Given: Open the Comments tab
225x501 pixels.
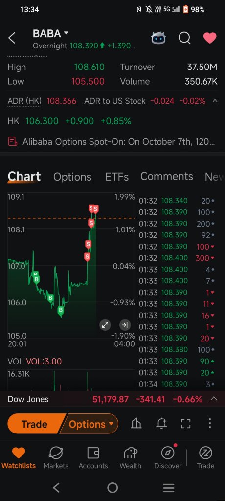Looking at the screenshot, I should click(166, 176).
